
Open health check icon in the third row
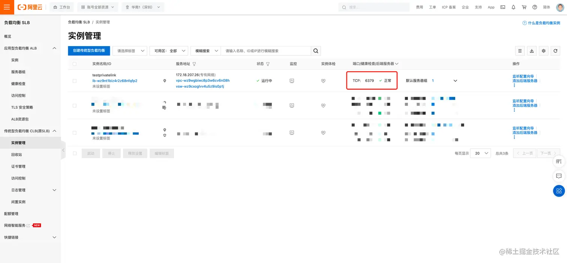(x=323, y=133)
